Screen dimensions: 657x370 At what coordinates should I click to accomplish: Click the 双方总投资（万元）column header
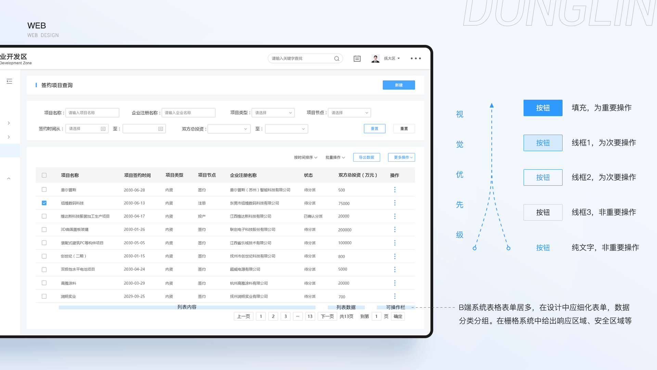(358, 175)
